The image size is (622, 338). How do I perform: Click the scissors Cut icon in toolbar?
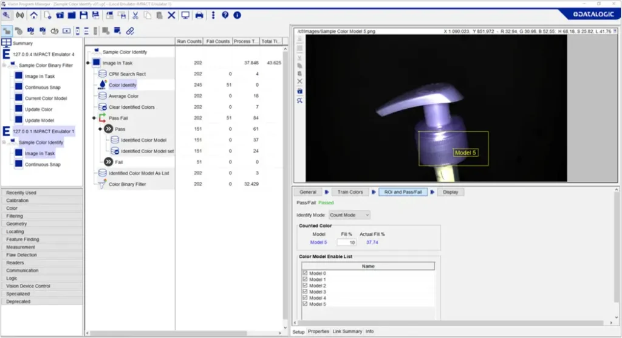click(135, 15)
